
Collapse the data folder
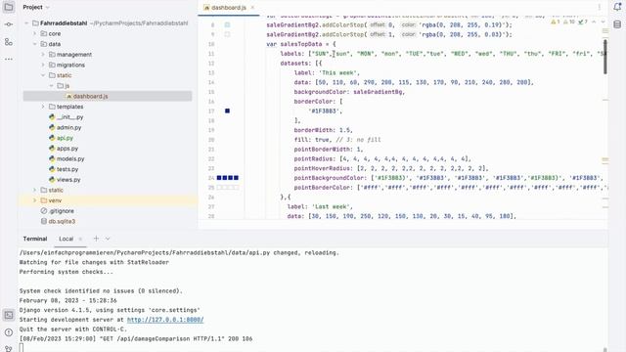tap(35, 44)
